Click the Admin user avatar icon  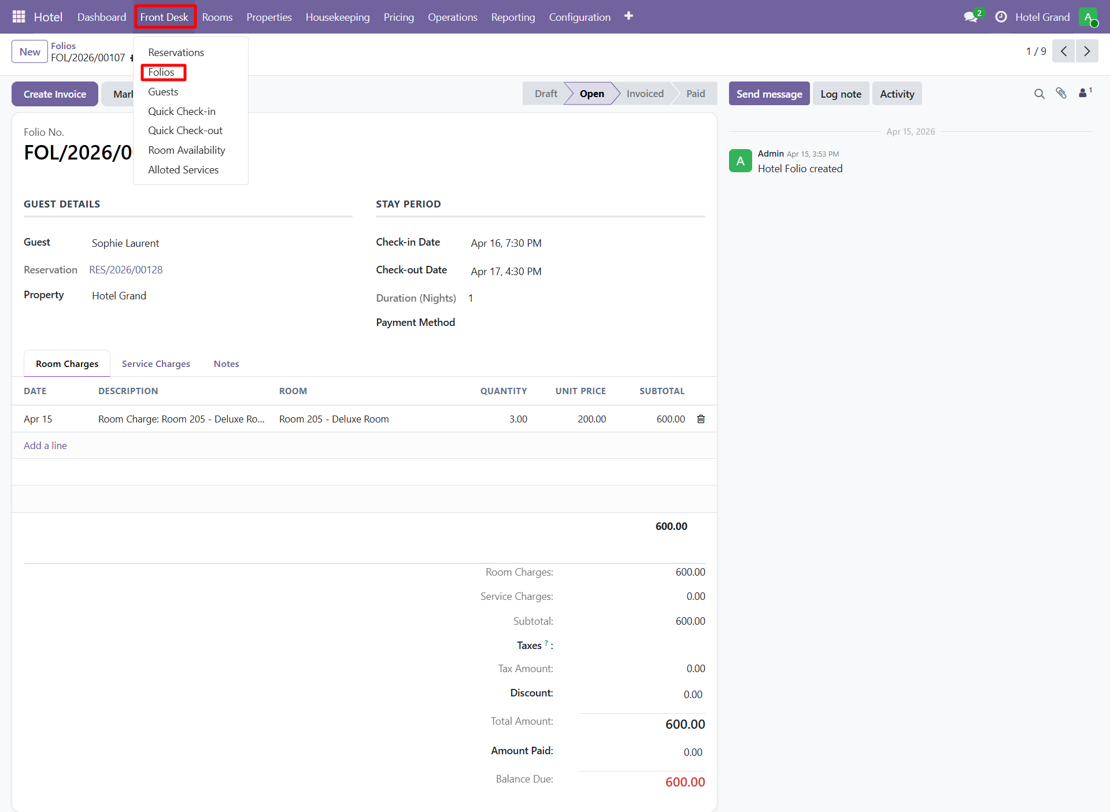coord(1087,17)
